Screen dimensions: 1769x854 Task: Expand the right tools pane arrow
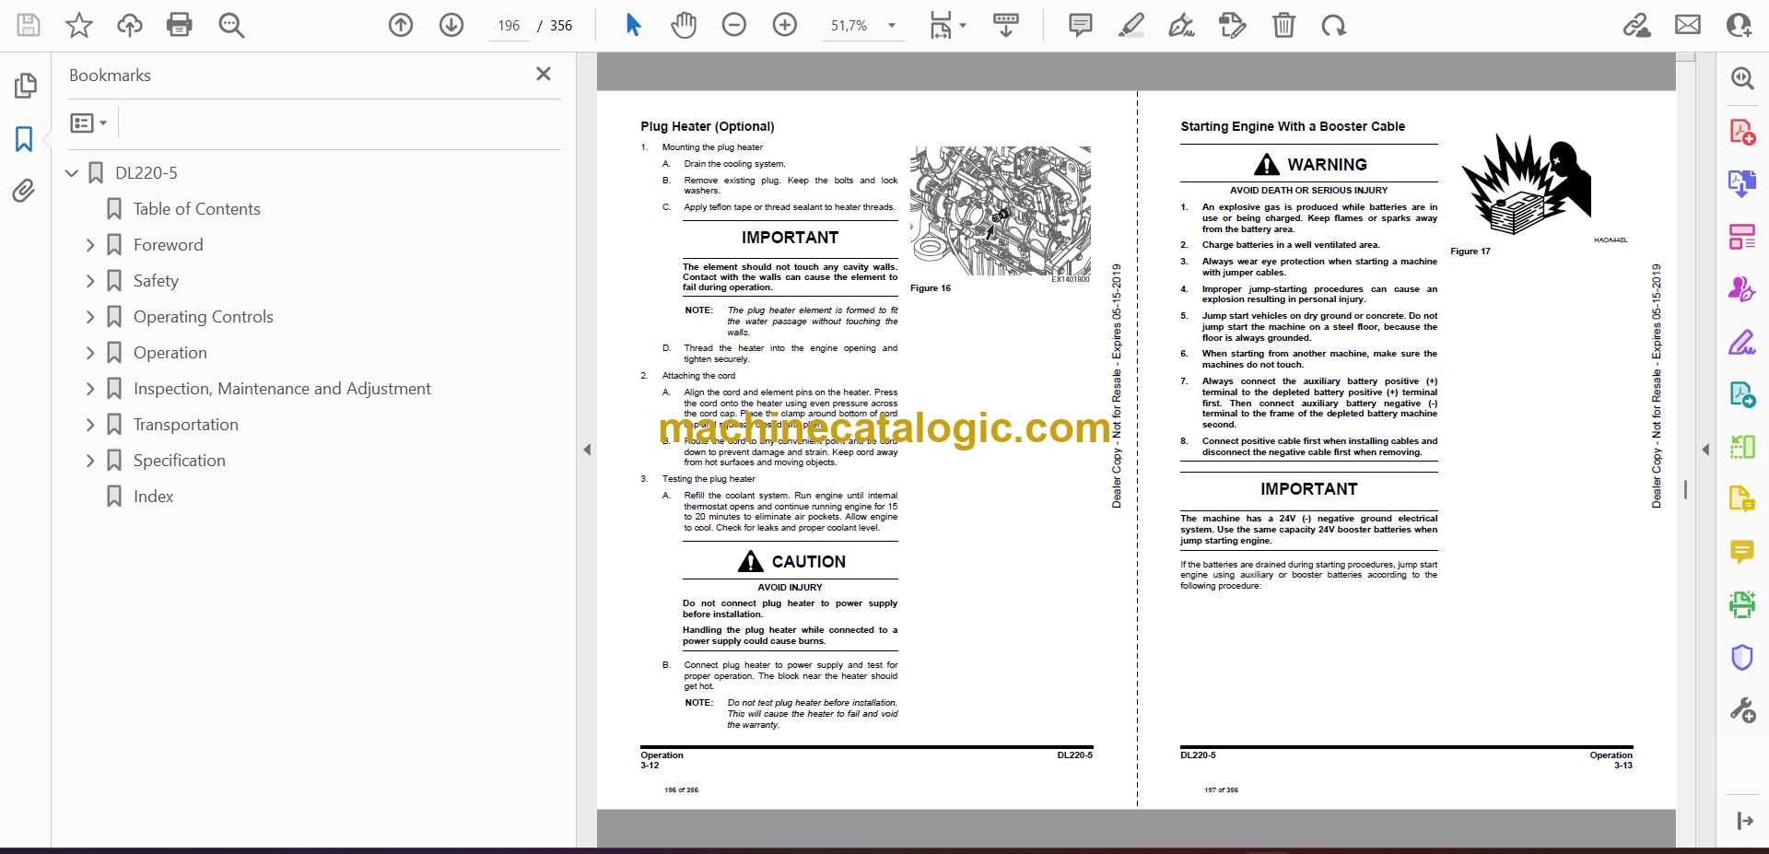click(x=1705, y=450)
